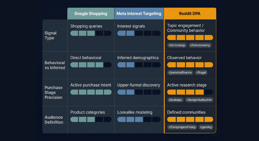The width and height of the screenshot is (259, 141).
Task: Click the Defined communities rating bar
Action: click(x=190, y=119)
